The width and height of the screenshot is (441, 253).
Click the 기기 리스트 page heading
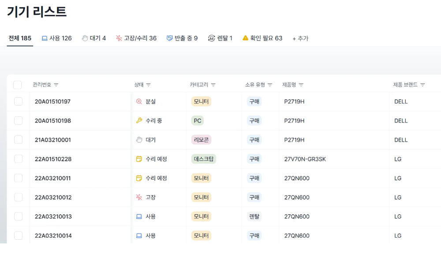point(37,12)
